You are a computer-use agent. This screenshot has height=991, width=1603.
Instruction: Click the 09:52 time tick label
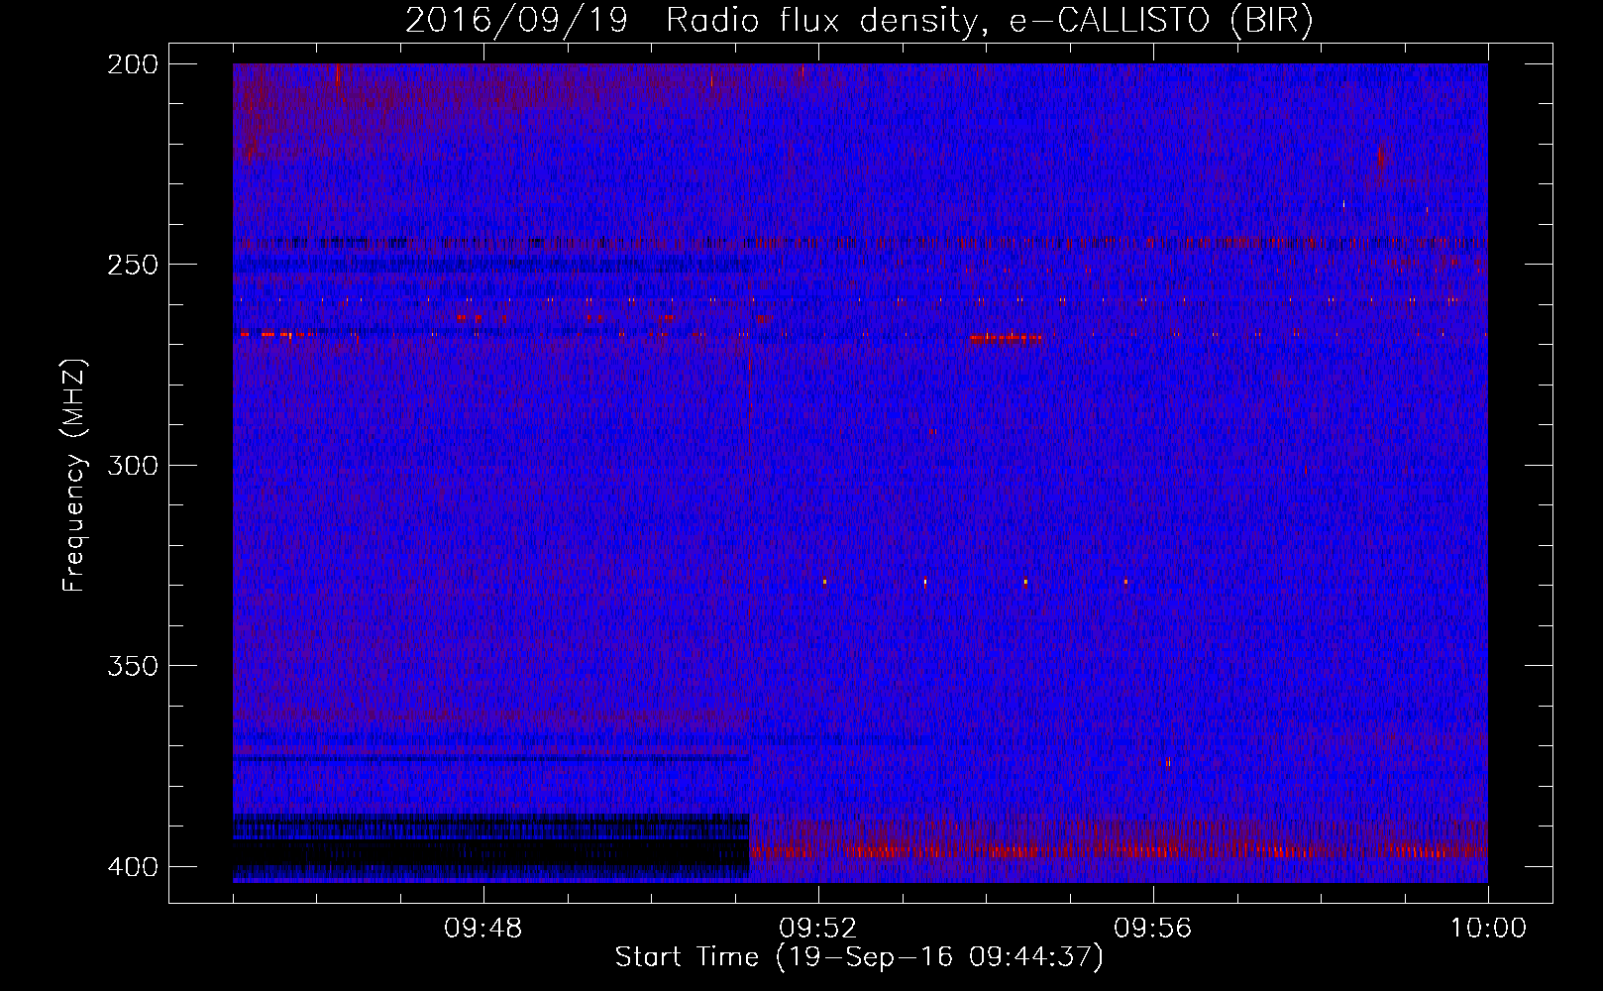point(818,929)
